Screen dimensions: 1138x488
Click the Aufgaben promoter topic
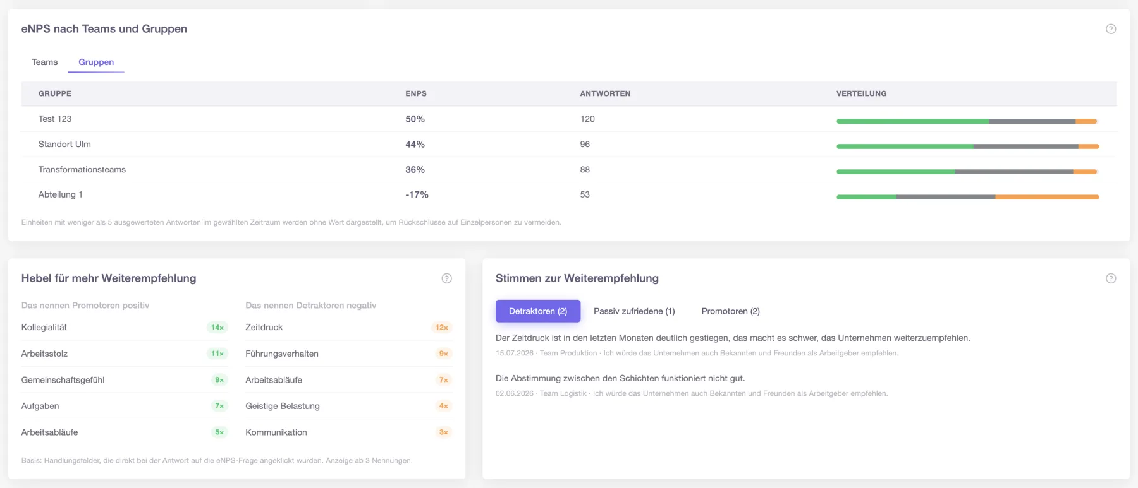(40, 406)
